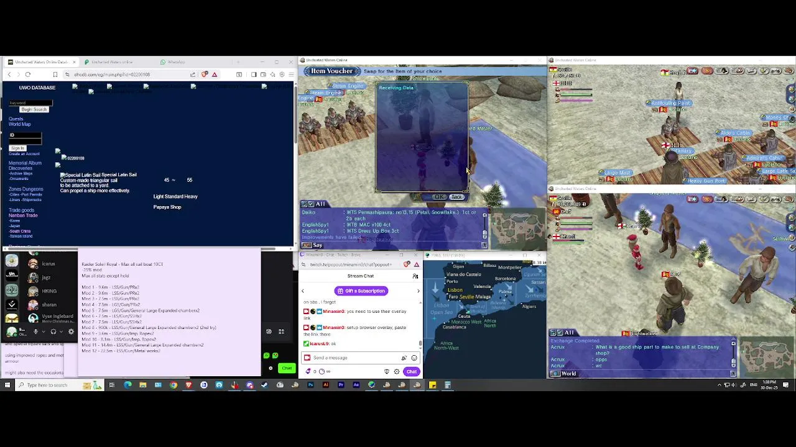This screenshot has width=796, height=447.
Task: Click the share icon in address bar
Action: (x=192, y=74)
